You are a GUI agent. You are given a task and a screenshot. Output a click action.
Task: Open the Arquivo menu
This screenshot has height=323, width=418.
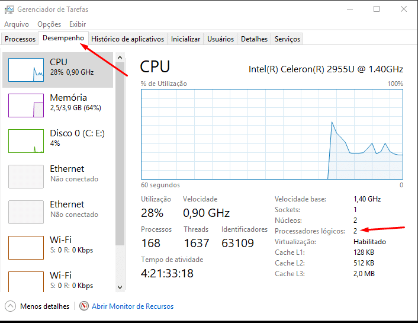tap(17, 24)
